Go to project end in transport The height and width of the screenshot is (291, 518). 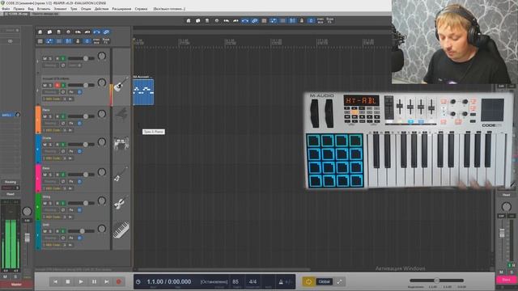coord(106,282)
